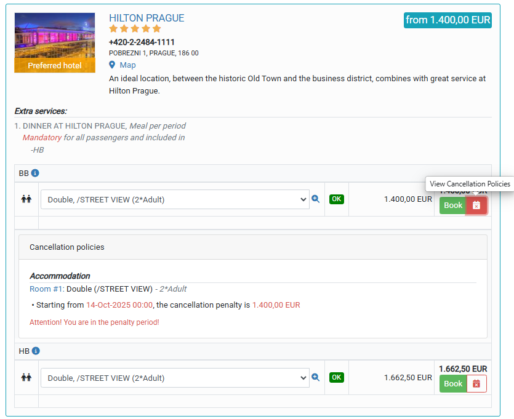Click the '-HB' text under extra services
This screenshot has height=419, width=514.
(x=37, y=150)
